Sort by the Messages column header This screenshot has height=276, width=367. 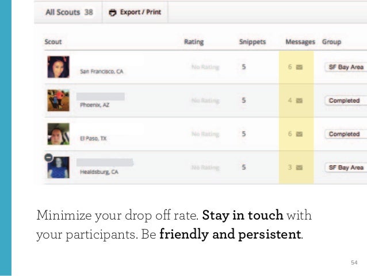pos(300,41)
